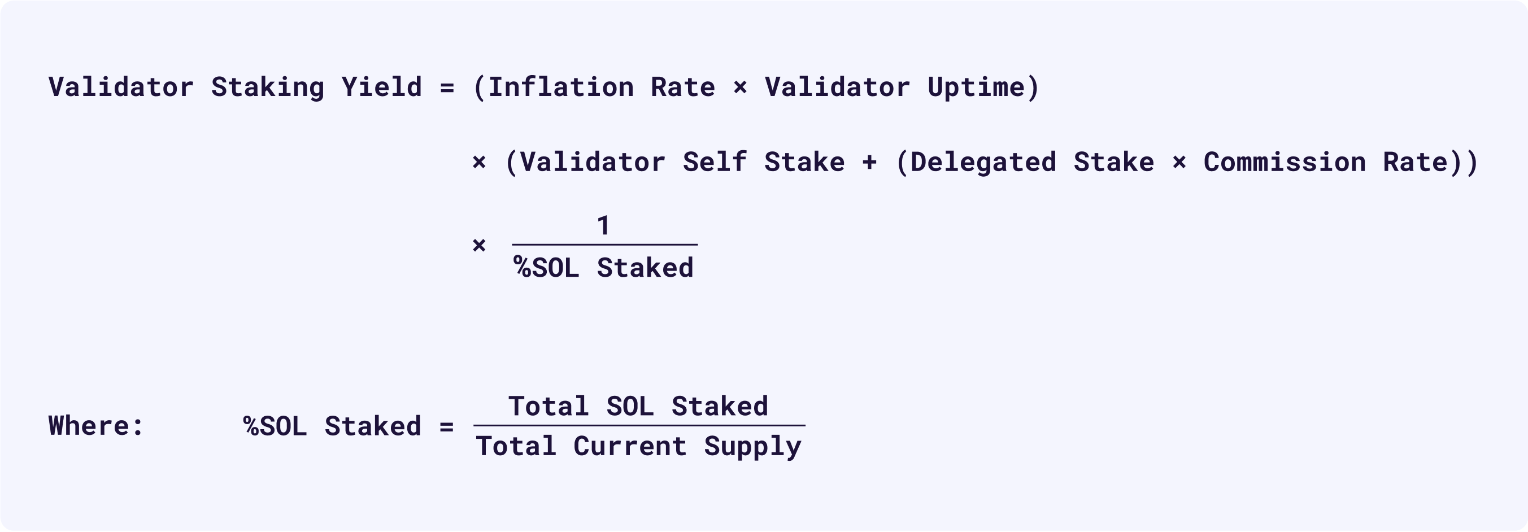Select the "Total SOL Staked" numerator

[638, 406]
